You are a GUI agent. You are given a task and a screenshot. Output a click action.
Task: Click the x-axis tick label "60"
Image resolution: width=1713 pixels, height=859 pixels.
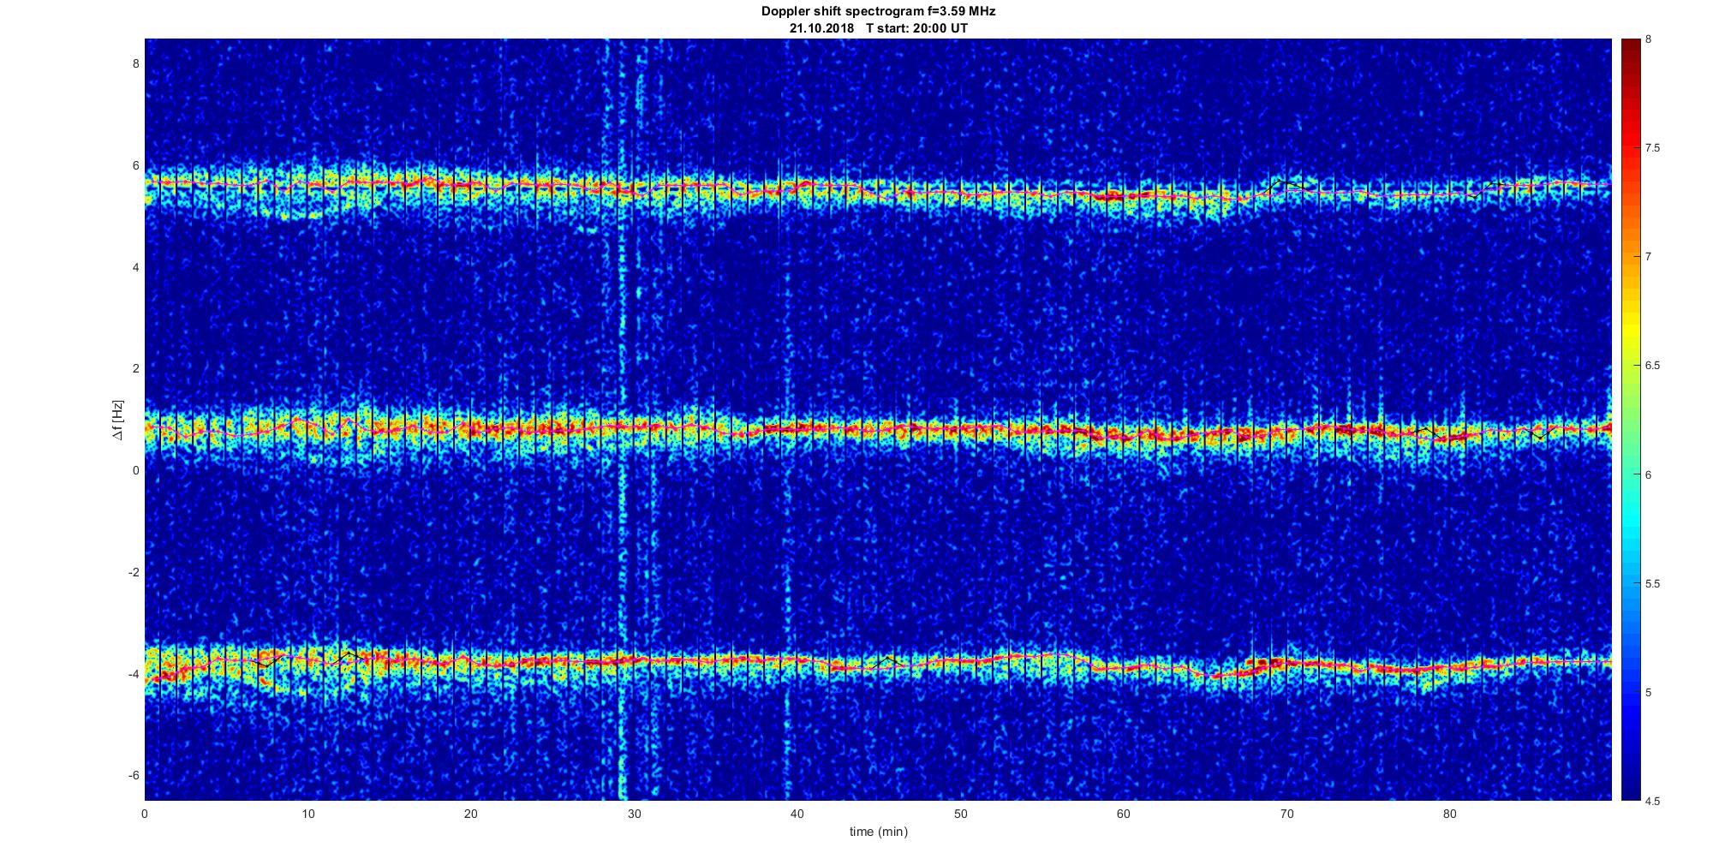(x=1124, y=814)
